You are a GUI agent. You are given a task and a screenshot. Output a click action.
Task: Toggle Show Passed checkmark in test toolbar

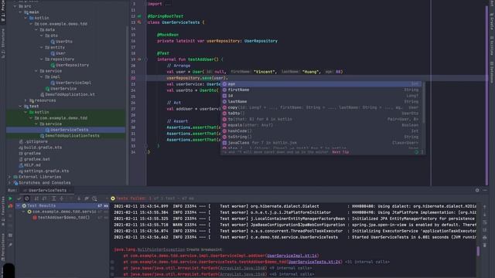(x=19, y=198)
